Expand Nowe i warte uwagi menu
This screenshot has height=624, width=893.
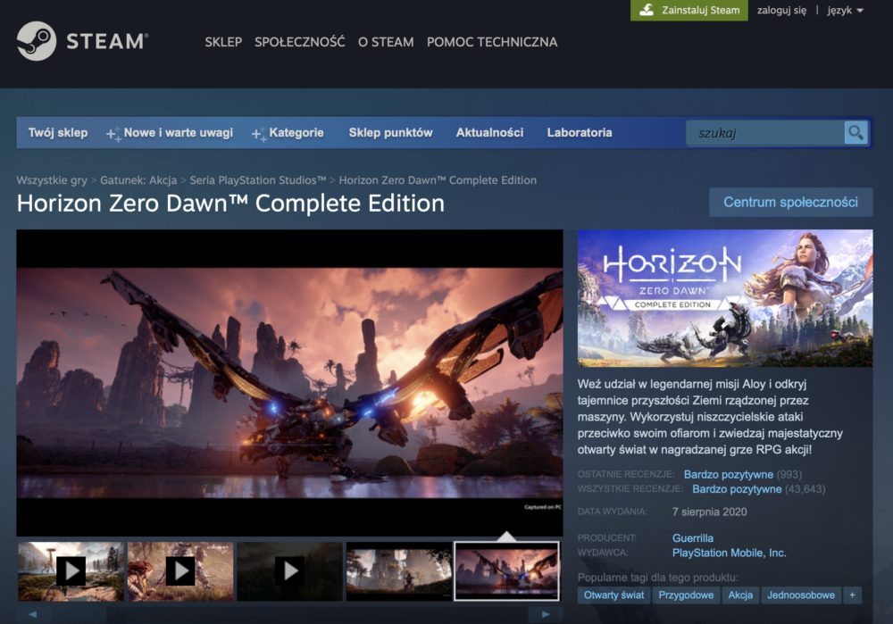[170, 133]
